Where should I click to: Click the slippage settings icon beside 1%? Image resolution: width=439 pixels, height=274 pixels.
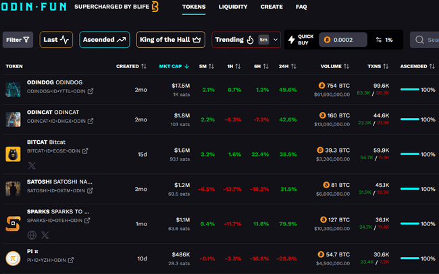pos(378,40)
